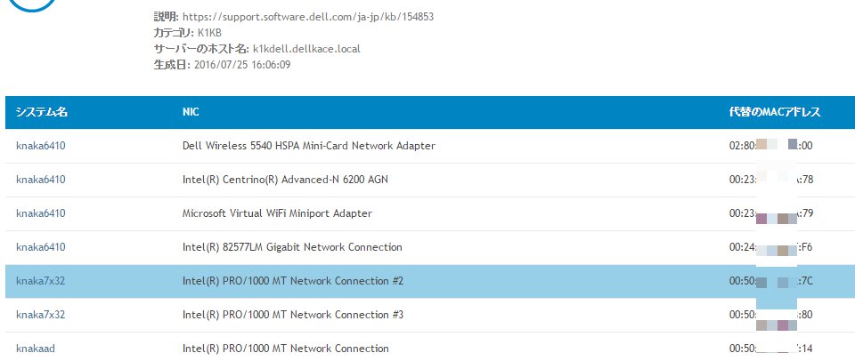Open knaka6410 link in Virtual WiFi row
855x361 pixels.
41,213
